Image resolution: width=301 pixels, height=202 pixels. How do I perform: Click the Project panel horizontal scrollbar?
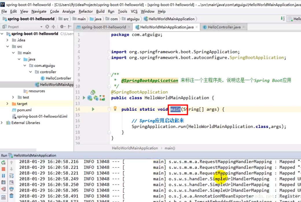pyautogui.click(x=18, y=149)
